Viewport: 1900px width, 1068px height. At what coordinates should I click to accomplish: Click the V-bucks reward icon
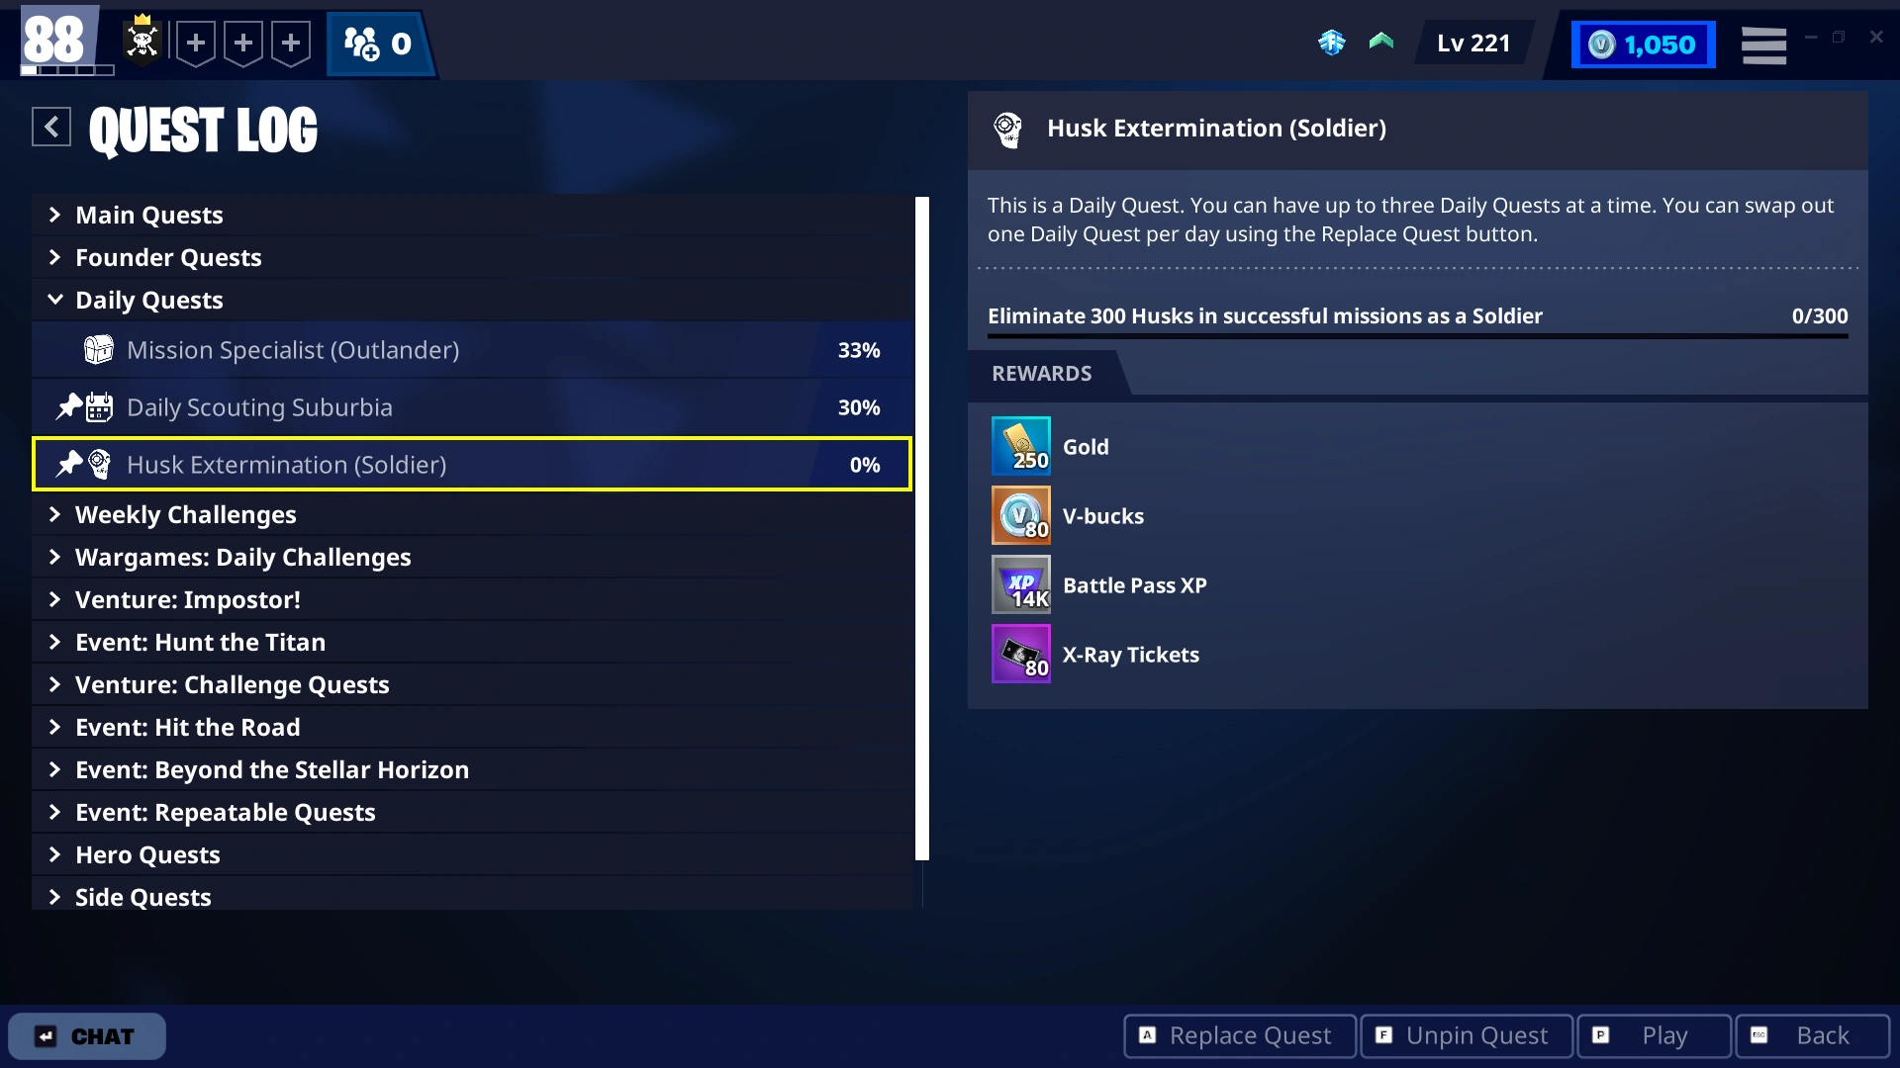tap(1020, 516)
